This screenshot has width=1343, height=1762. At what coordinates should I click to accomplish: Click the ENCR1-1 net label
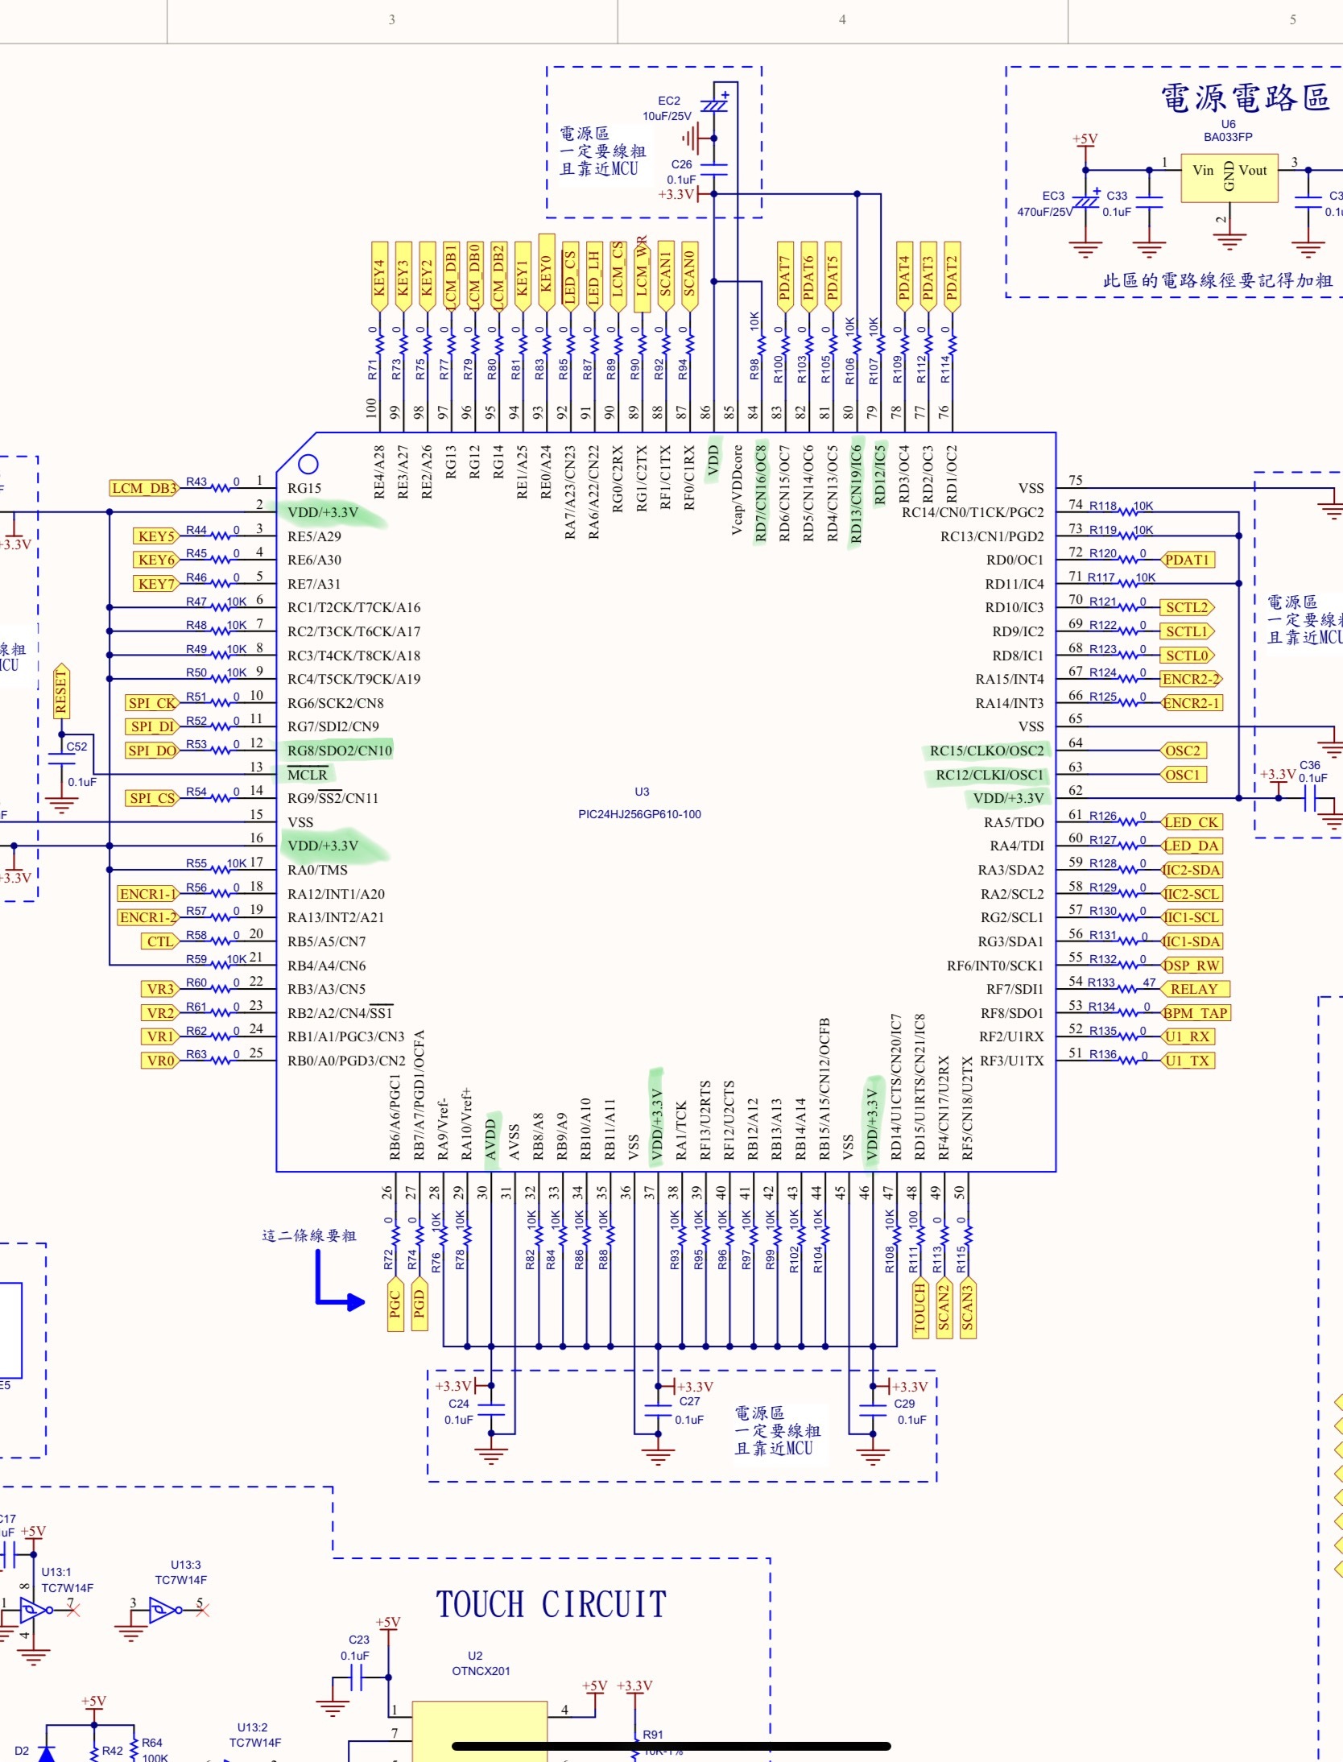pyautogui.click(x=148, y=894)
